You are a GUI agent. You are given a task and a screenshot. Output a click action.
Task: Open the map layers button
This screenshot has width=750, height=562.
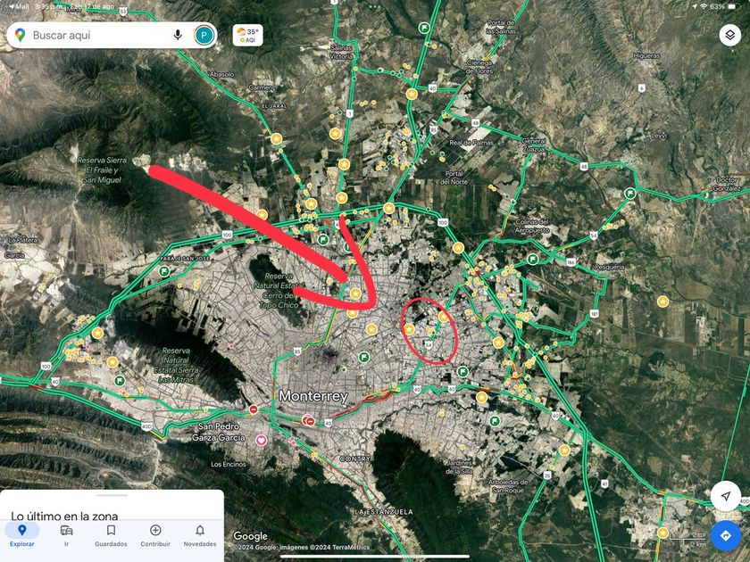[730, 35]
